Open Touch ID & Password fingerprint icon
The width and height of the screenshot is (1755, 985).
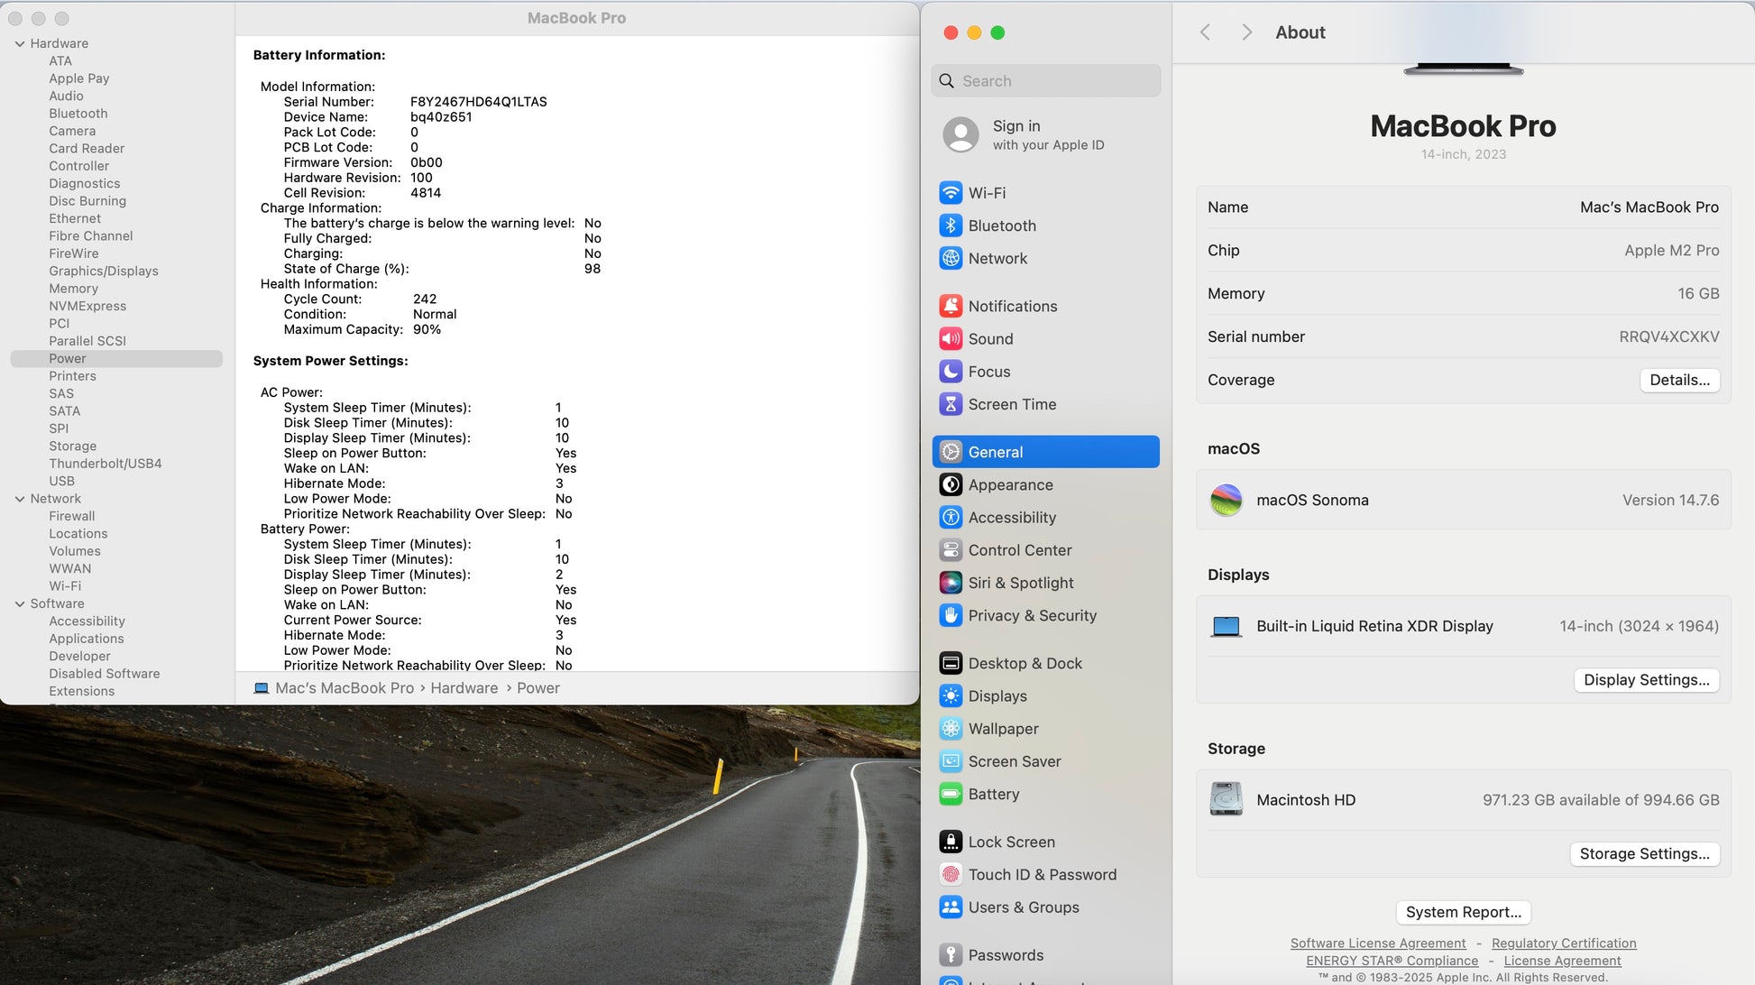[951, 874]
